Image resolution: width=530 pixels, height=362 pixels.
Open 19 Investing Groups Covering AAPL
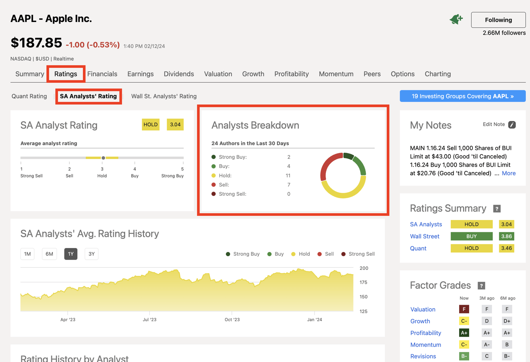point(463,96)
